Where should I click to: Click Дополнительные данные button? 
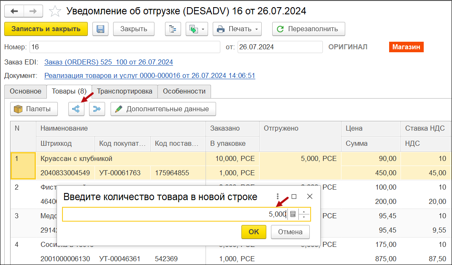[163, 109]
